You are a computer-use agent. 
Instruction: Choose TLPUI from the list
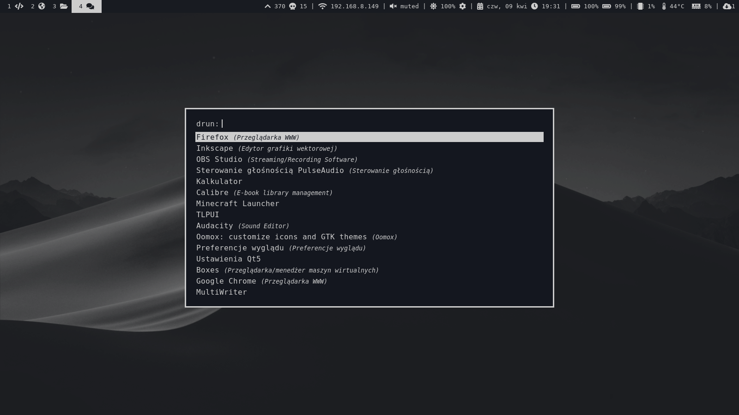369,214
